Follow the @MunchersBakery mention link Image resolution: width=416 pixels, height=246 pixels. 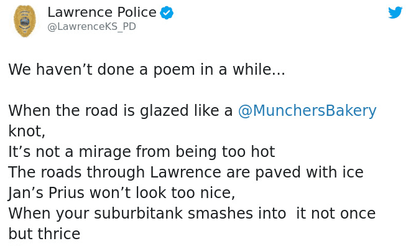(307, 110)
